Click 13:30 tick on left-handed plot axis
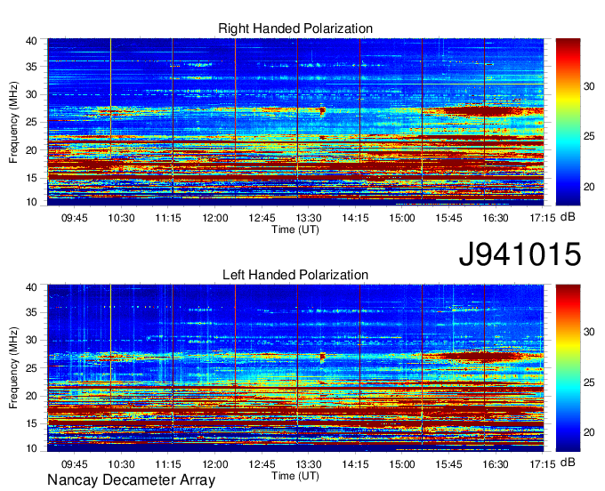Screen dimensions: 605x491 (x=309, y=464)
